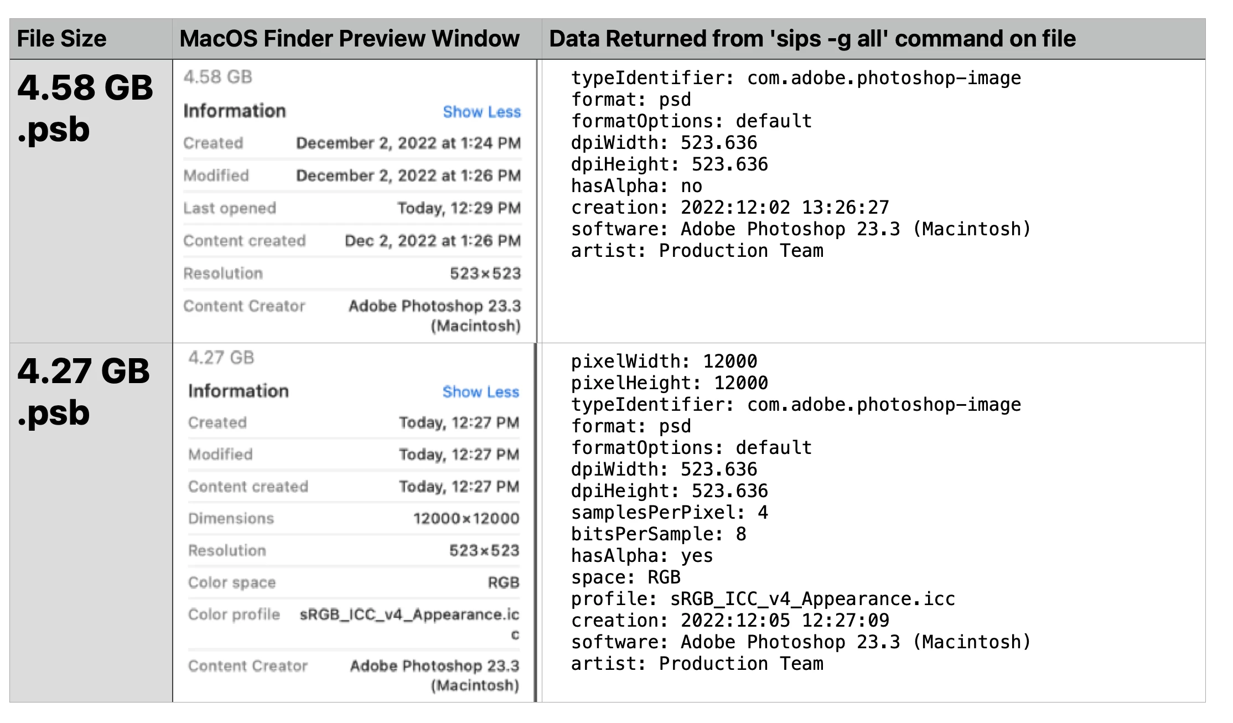Click Dimensions 12000×12000 value
Screen dimensions: 1233x723
click(465, 519)
